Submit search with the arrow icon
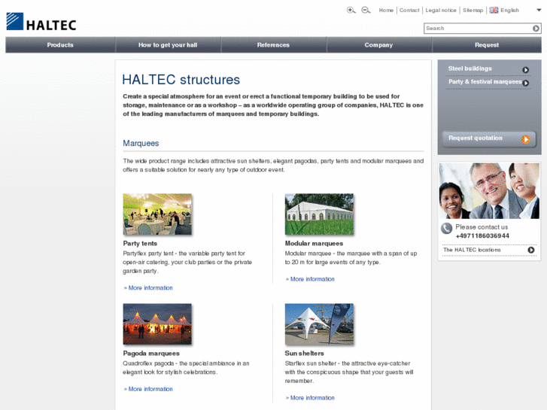Screen dimensions: 547x410 tap(536, 29)
